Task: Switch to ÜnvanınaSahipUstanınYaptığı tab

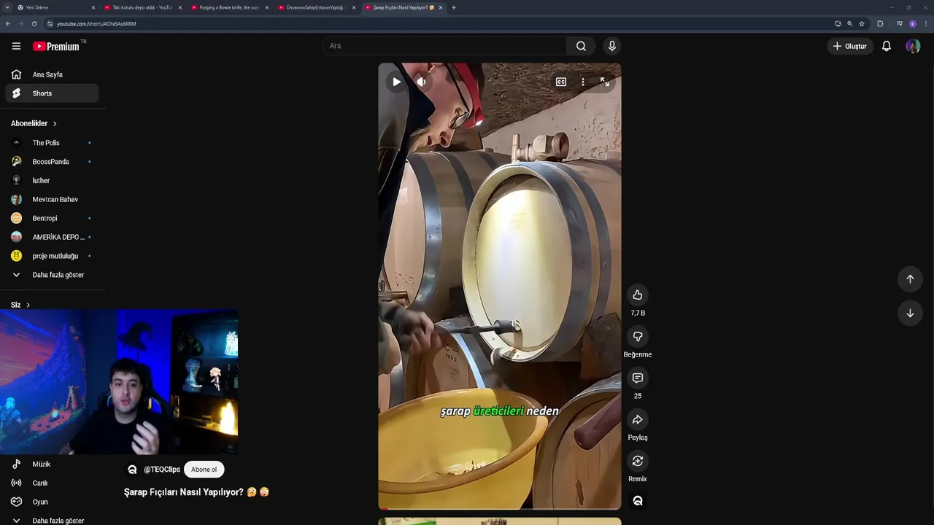Action: [316, 7]
